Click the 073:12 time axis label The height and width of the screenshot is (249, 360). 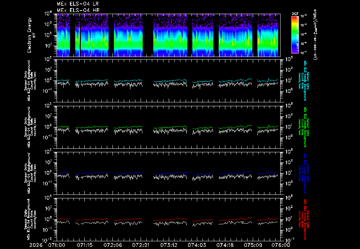(x=169, y=245)
